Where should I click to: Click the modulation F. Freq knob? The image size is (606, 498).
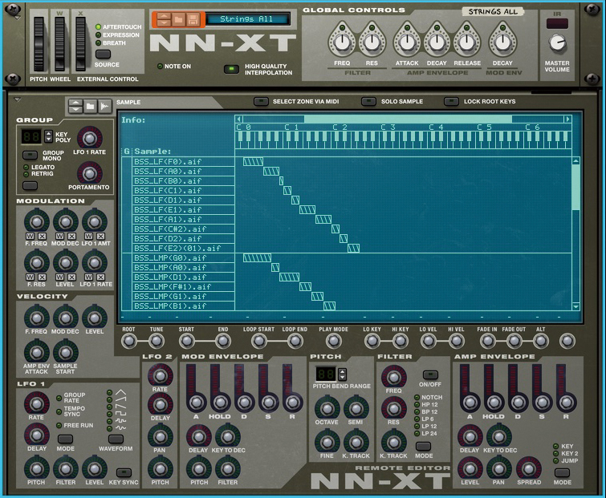37,221
